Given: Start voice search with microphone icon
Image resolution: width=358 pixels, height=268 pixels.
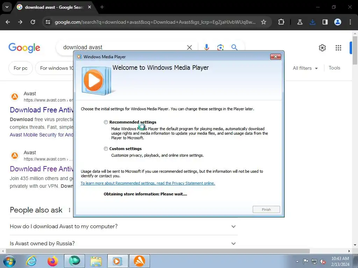Looking at the screenshot, I should pos(206,47).
